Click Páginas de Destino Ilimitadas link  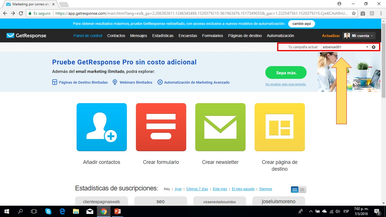point(80,82)
